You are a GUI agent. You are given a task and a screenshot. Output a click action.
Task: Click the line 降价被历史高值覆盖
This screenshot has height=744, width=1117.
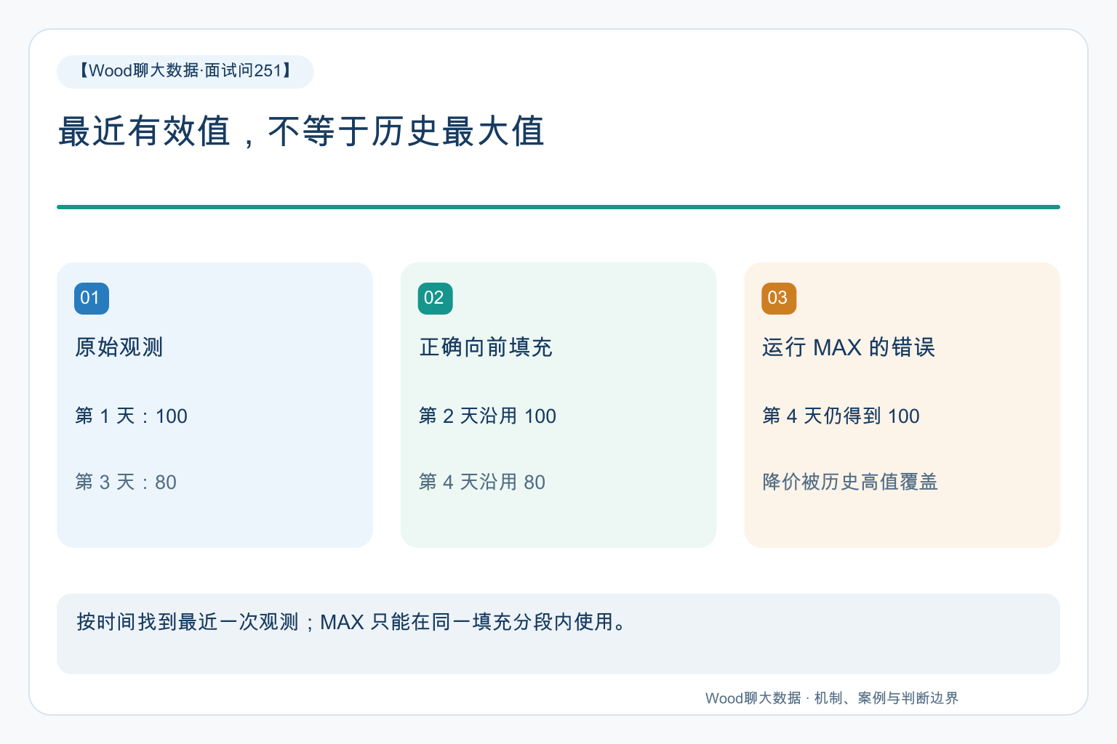pyautogui.click(x=850, y=482)
